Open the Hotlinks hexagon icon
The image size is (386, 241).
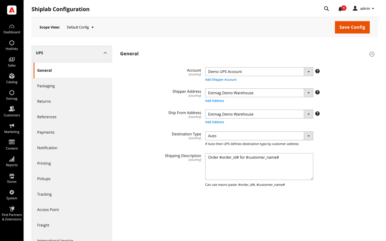click(12, 43)
